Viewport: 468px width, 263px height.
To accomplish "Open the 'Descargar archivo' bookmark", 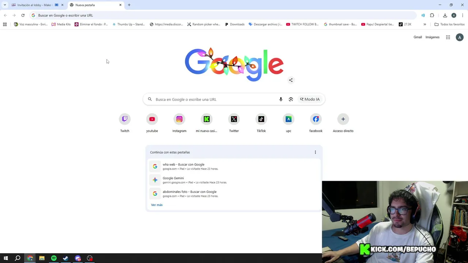I will pyautogui.click(x=265, y=24).
